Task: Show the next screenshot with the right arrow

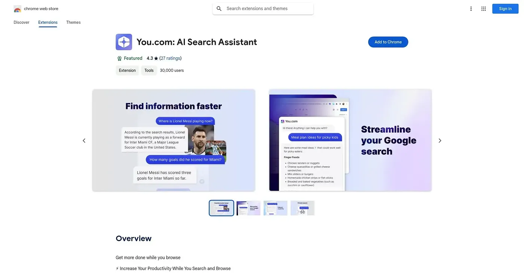Action: (440, 140)
